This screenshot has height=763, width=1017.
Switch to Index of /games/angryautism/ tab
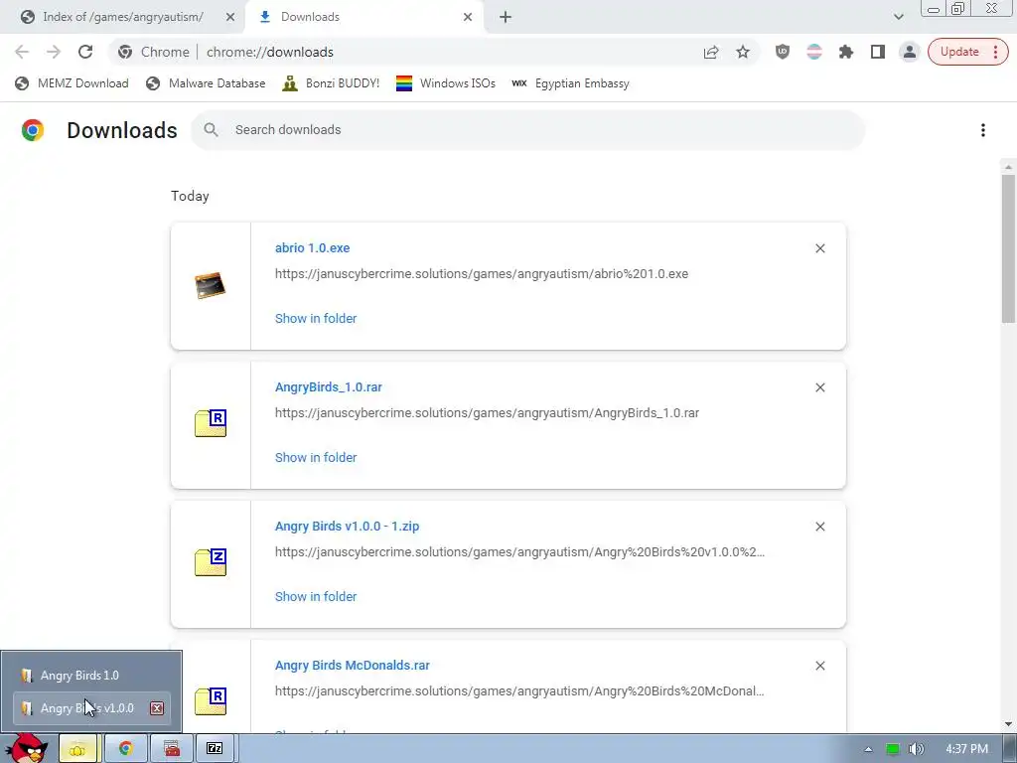pos(122,17)
